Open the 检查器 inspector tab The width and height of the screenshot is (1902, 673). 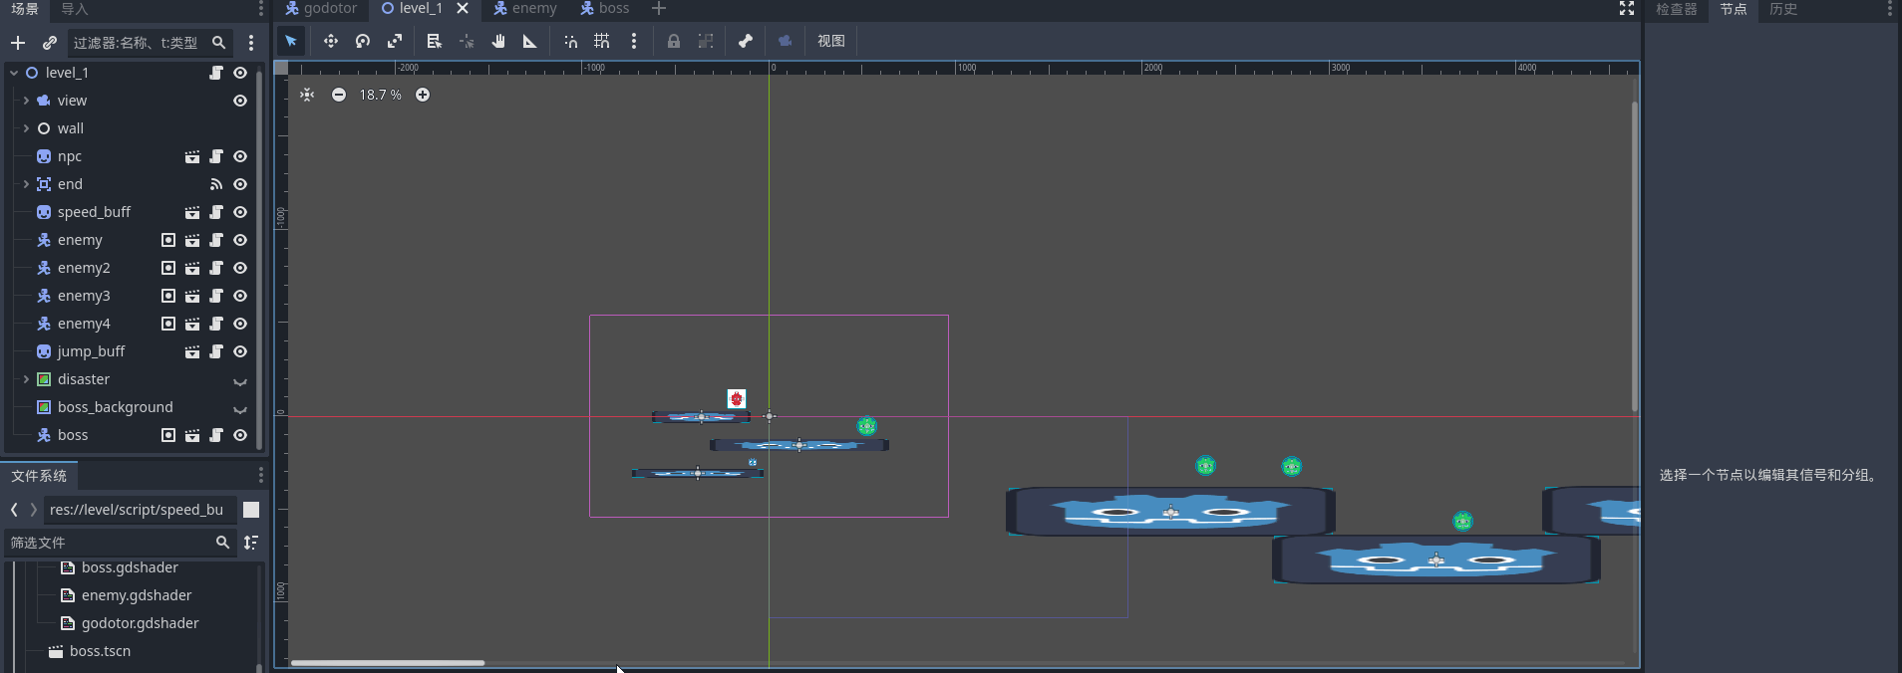(x=1676, y=9)
